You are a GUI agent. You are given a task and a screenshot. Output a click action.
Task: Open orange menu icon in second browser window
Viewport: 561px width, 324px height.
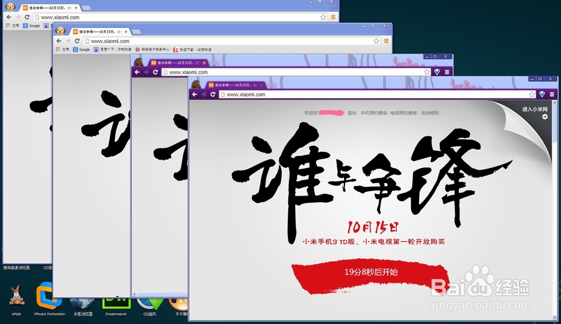(x=387, y=41)
